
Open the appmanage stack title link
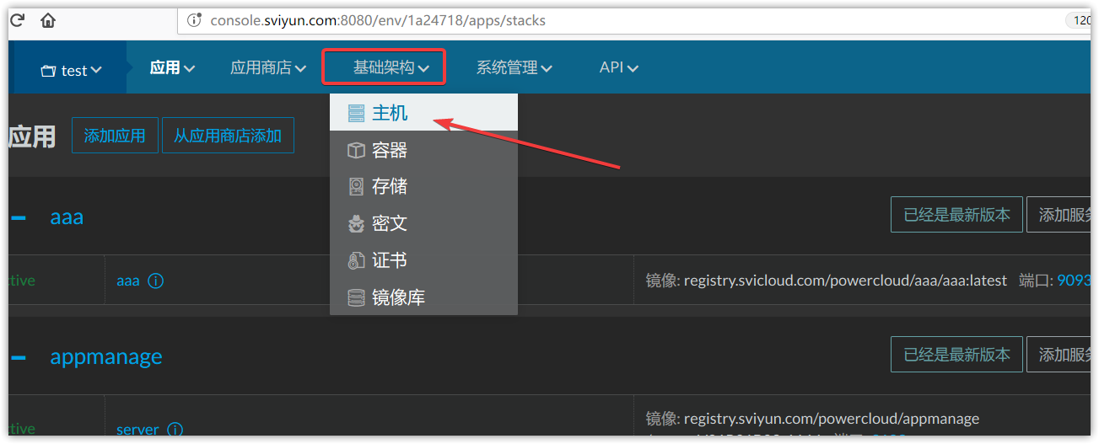tap(106, 356)
